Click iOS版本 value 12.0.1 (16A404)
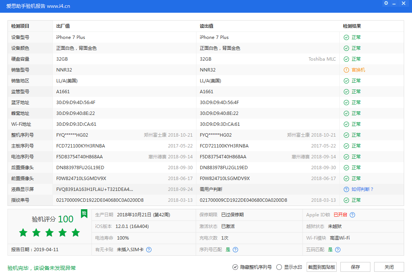This screenshot has width=412, height=274. [132, 226]
